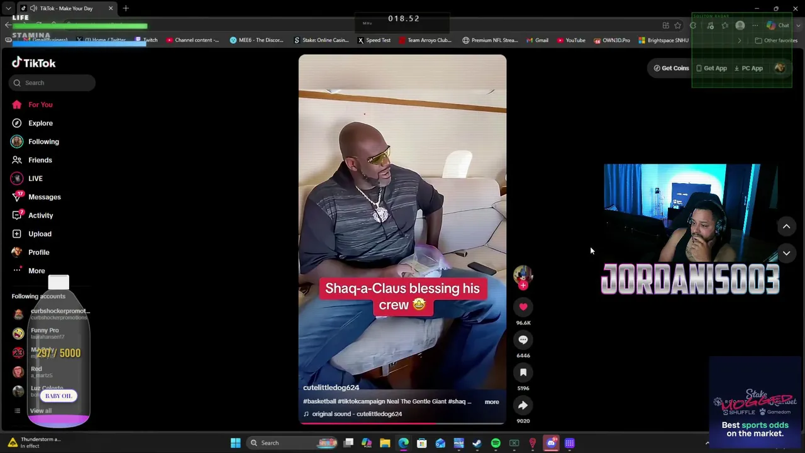This screenshot has width=805, height=453.
Task: Close the TikTok browser tab
Action: coord(111,8)
